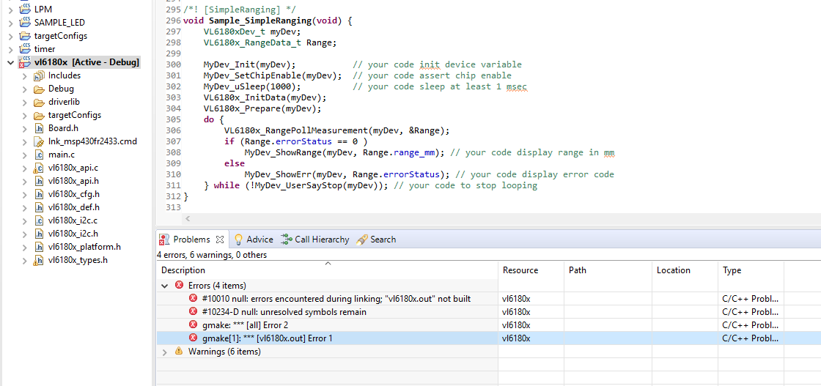The height and width of the screenshot is (386, 821).
Task: Click the main.c source file icon
Action: 38,155
